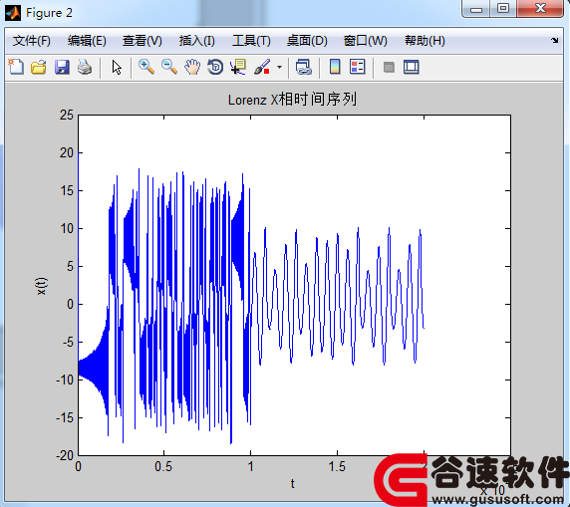Screen dimensions: 570x507
Task: Expand the brush color dropdown arrow
Action: [x=279, y=68]
